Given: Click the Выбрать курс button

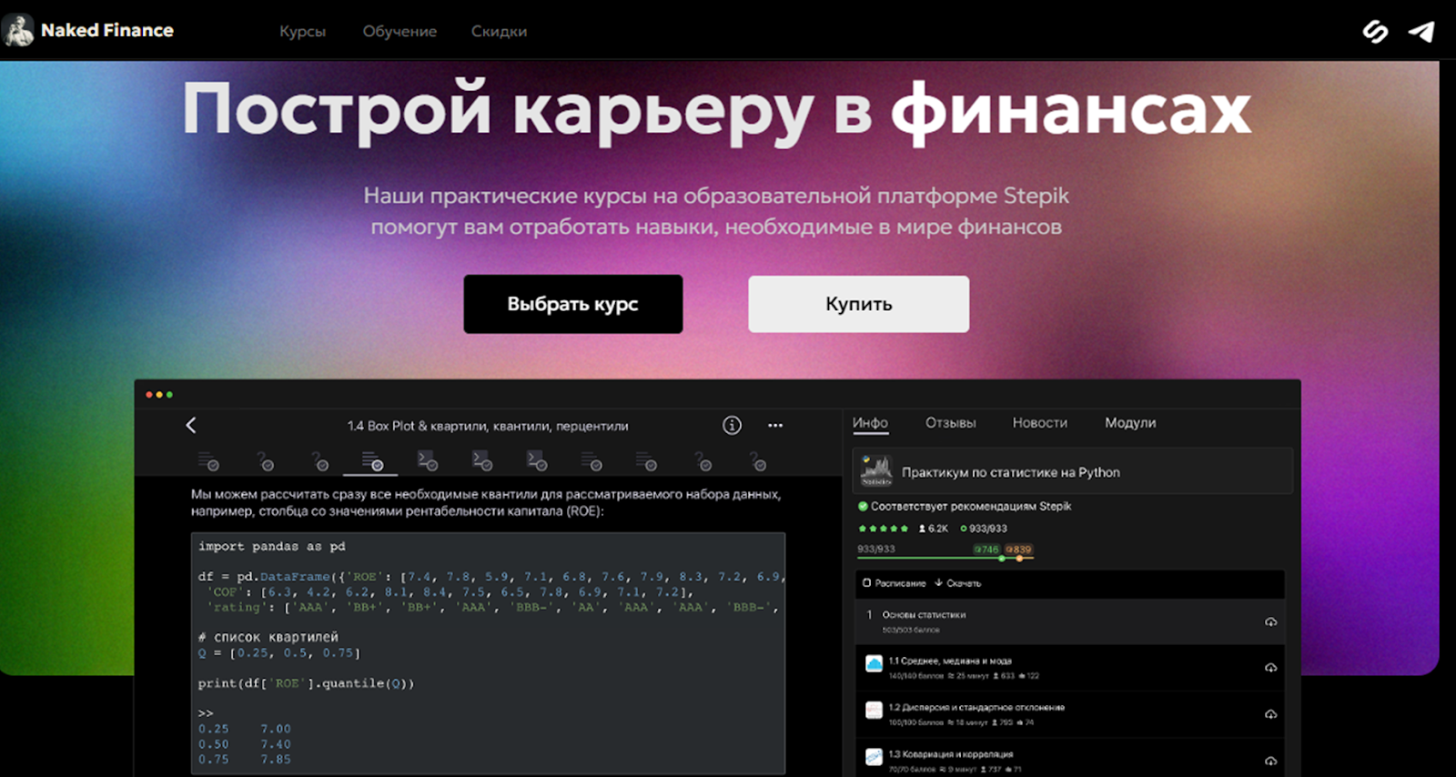Looking at the screenshot, I should pyautogui.click(x=573, y=304).
